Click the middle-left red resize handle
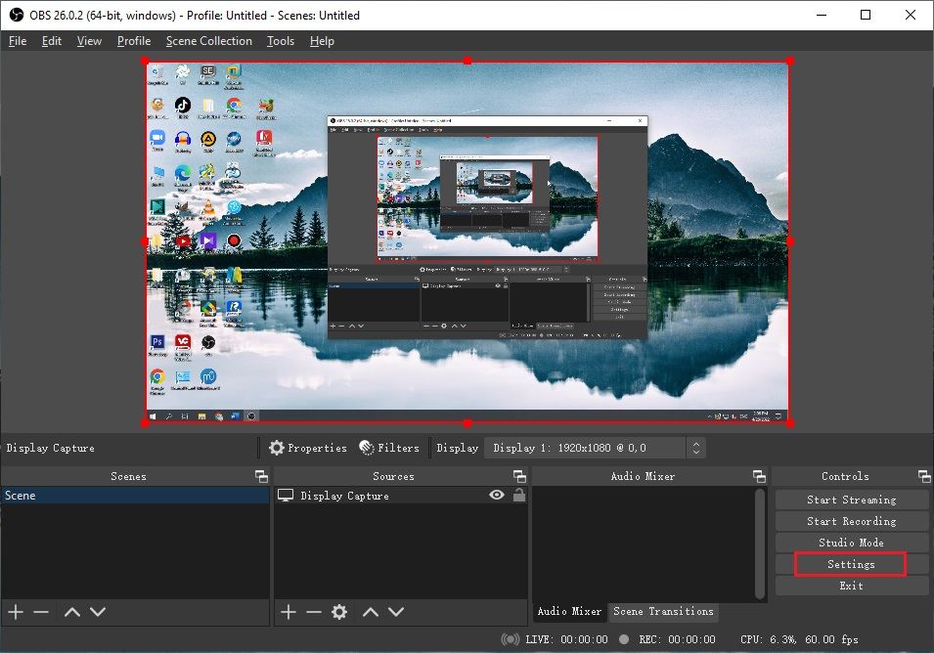 (x=146, y=241)
